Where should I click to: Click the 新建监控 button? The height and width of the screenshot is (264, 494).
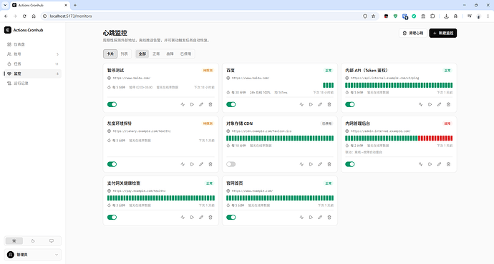click(x=442, y=33)
